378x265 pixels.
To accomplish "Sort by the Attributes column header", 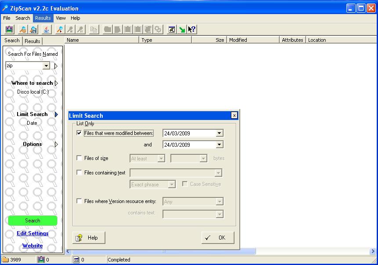I will pyautogui.click(x=292, y=40).
